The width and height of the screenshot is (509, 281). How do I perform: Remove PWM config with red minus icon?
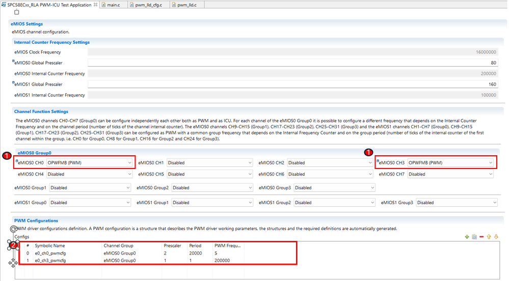[x=481, y=237]
